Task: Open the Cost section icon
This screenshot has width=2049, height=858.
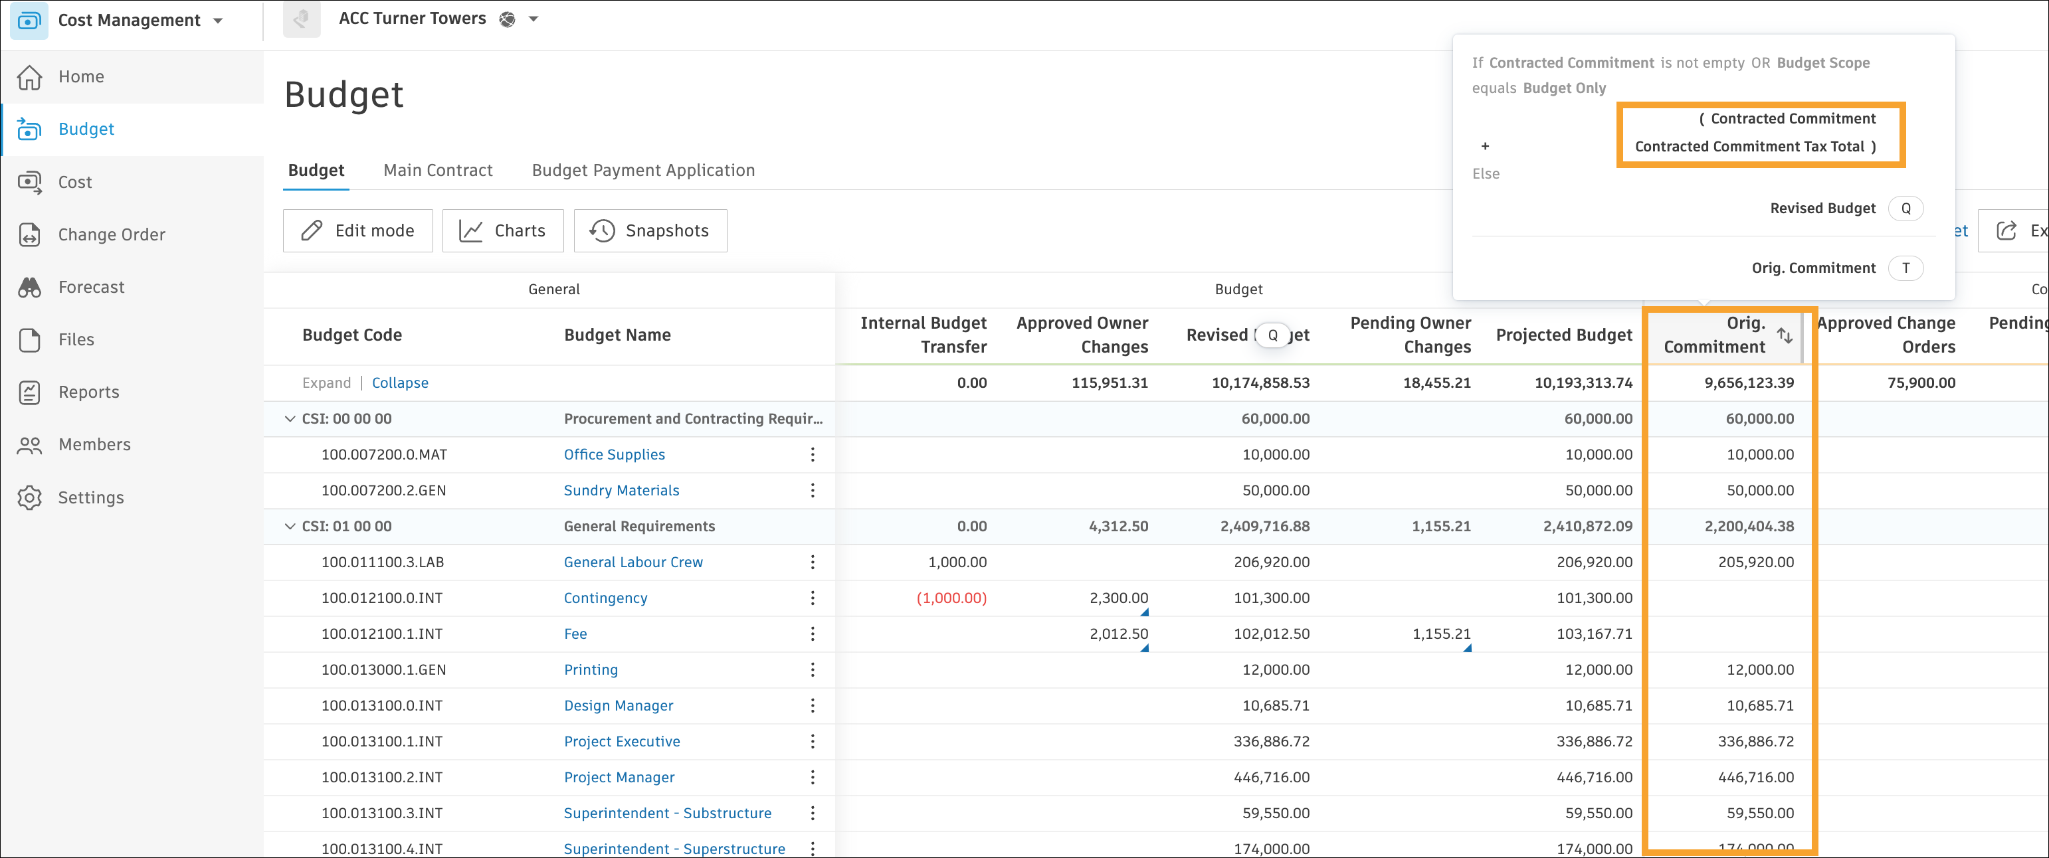Action: [29, 182]
